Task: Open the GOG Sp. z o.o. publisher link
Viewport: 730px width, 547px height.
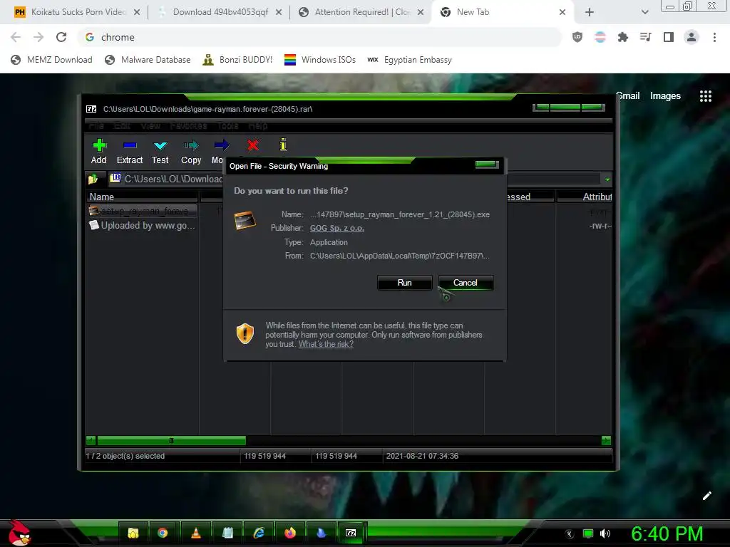Action: (x=337, y=229)
